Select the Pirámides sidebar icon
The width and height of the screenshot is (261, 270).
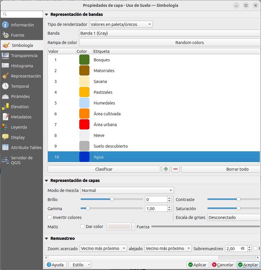coord(5,97)
